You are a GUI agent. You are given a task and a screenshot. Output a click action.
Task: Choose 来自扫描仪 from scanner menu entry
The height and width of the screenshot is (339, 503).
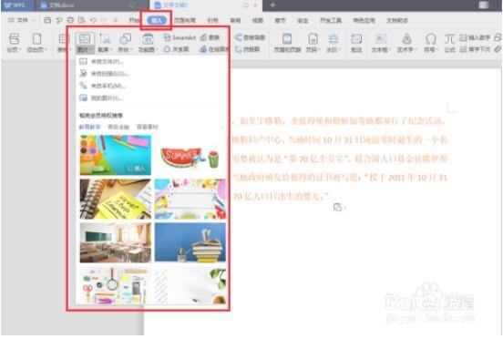click(x=104, y=74)
